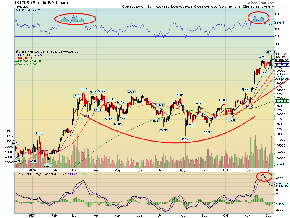This screenshot has width=290, height=218.
Task: Click the volume bars icon in legend
Action: coord(16,64)
